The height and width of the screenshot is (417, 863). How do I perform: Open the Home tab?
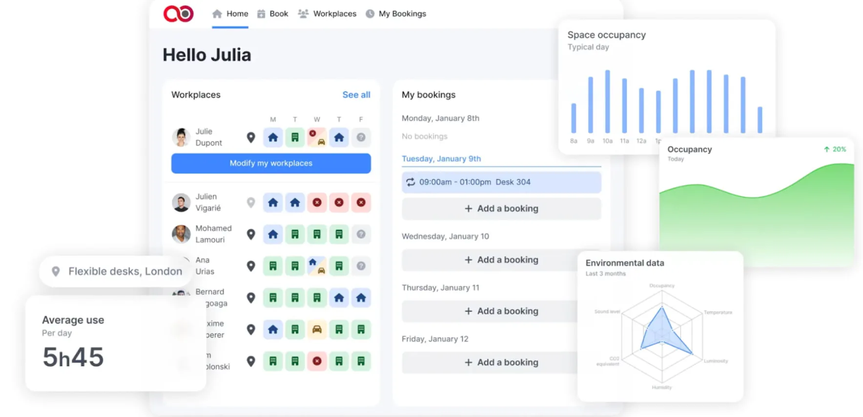click(230, 14)
